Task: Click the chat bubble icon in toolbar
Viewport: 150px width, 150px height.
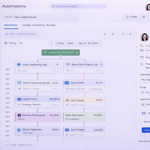Action: coord(130,34)
